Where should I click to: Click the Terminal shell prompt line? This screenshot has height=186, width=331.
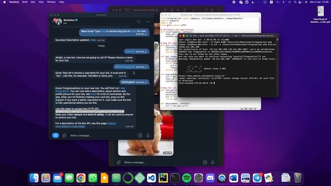coord(197,83)
